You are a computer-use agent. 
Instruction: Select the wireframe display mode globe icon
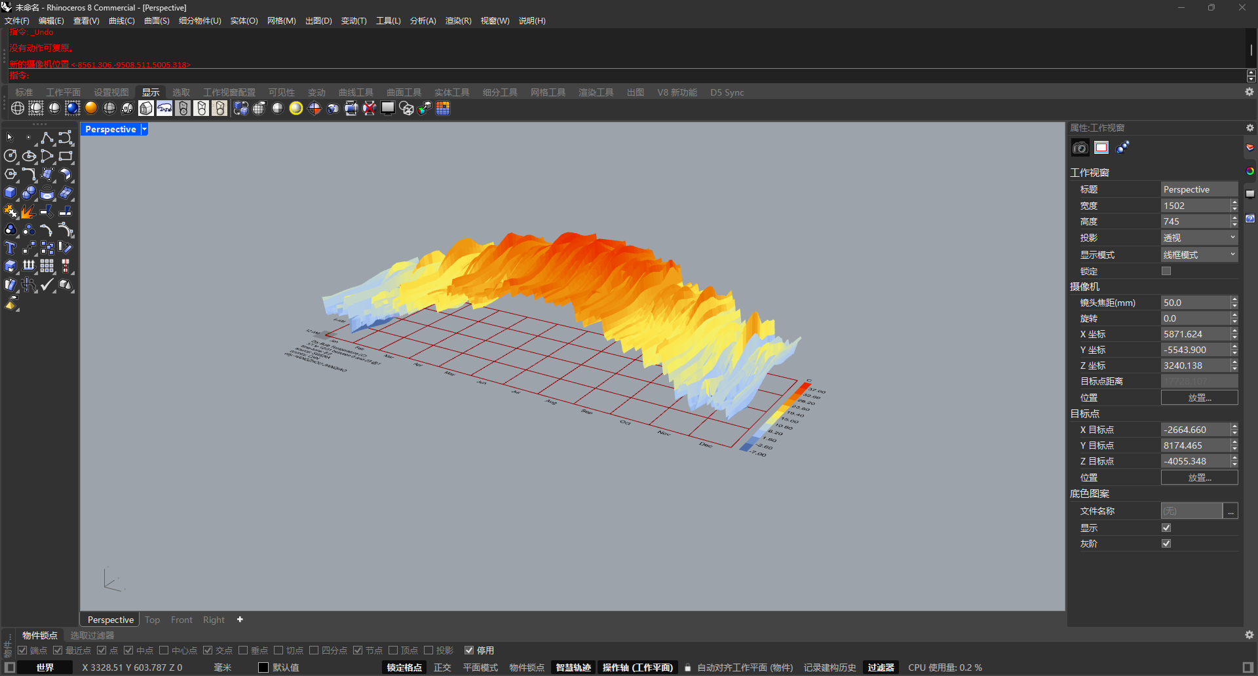point(18,108)
